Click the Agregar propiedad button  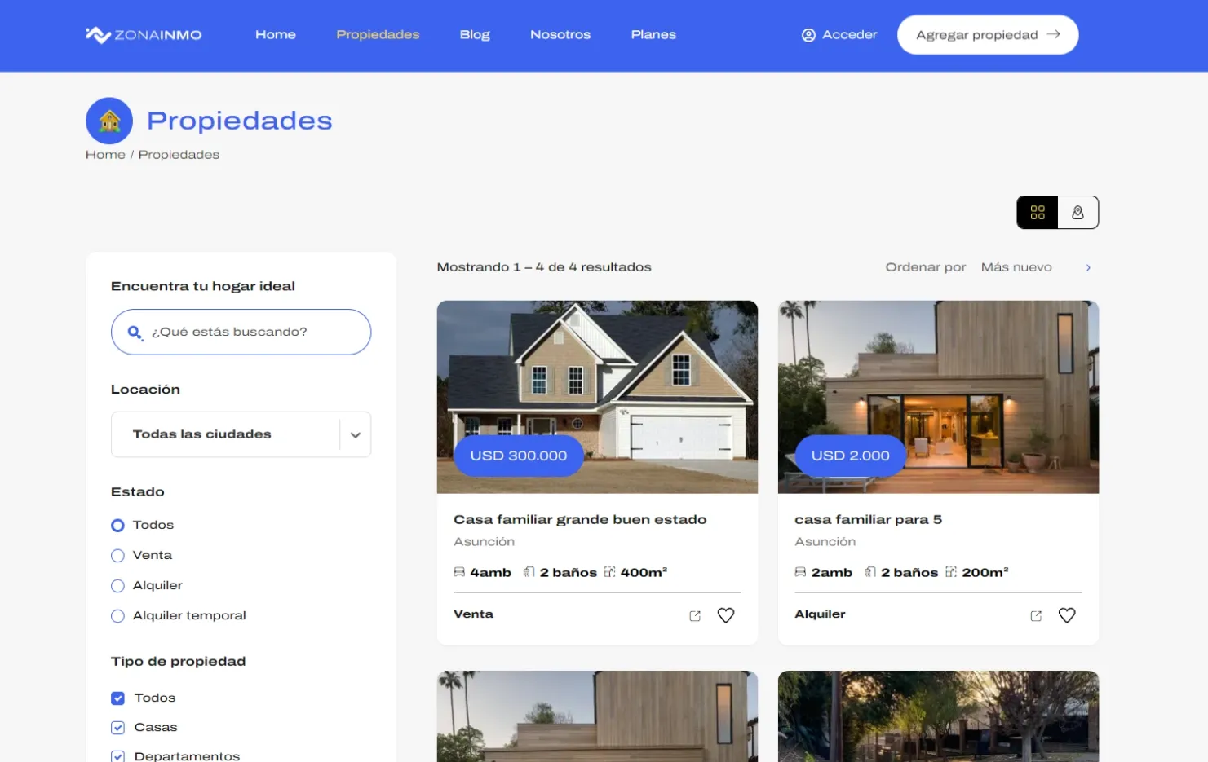pyautogui.click(x=987, y=35)
